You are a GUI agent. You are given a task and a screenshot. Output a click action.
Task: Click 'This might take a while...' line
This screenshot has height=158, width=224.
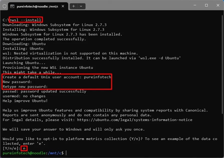coord(32,72)
